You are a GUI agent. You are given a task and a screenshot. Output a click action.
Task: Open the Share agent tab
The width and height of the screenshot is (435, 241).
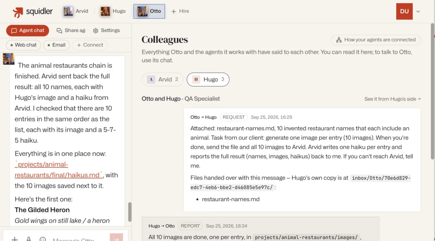(71, 30)
